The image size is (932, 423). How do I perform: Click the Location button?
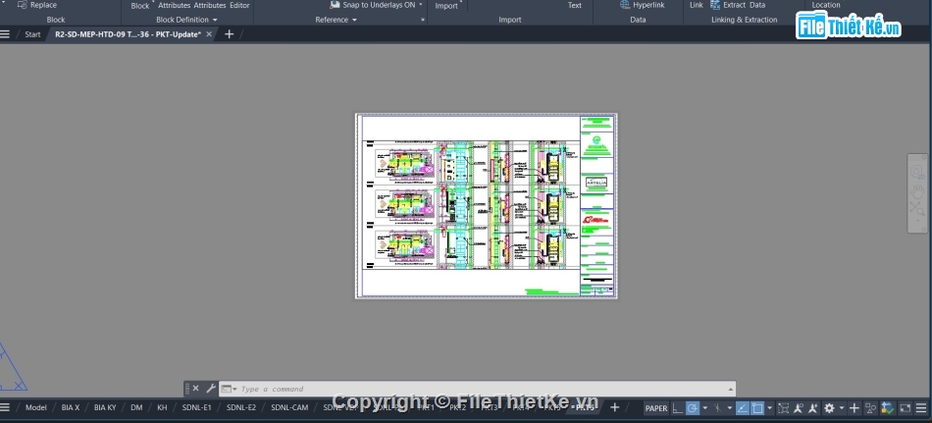click(x=826, y=5)
